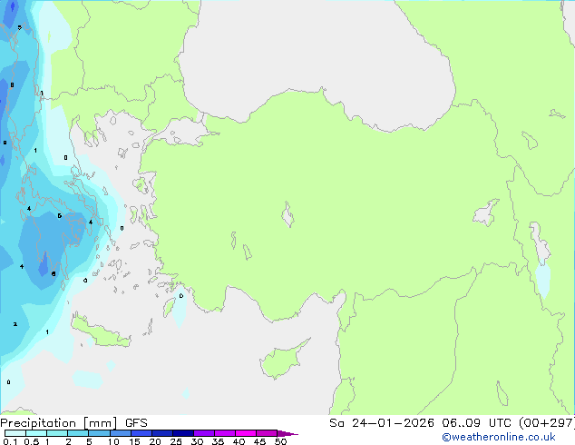The width and height of the screenshot is (575, 445).
Task: Click the purple arrow tip past 50
Action: tap(287, 433)
